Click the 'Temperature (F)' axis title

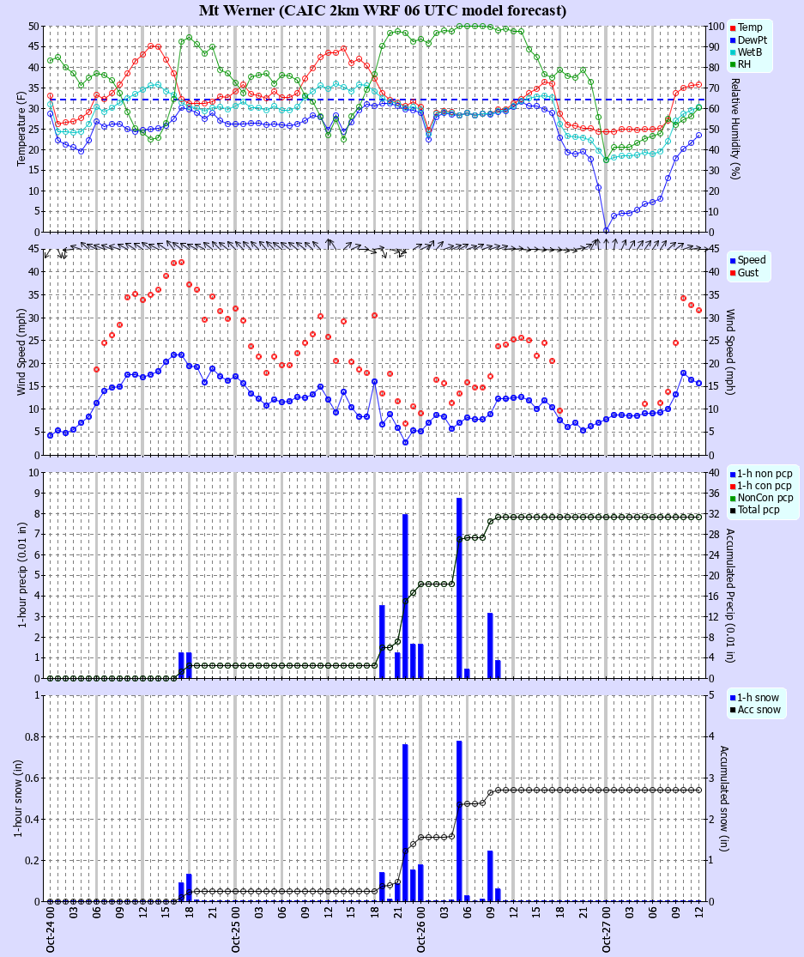pos(21,129)
